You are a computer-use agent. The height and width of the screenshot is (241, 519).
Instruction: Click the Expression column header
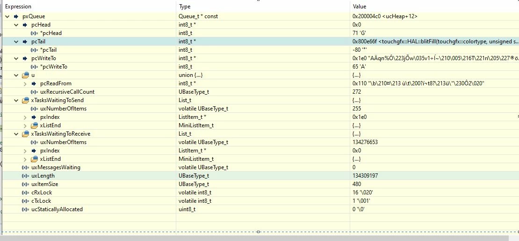[18, 7]
